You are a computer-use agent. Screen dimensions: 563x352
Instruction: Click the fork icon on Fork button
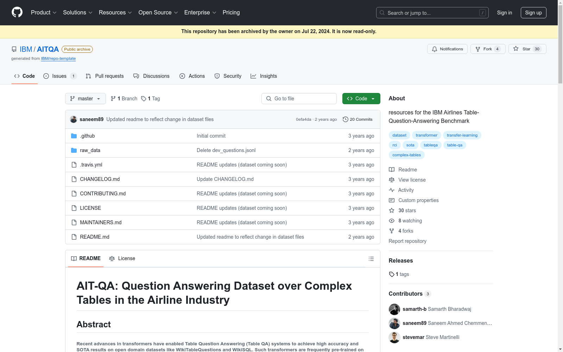click(478, 49)
